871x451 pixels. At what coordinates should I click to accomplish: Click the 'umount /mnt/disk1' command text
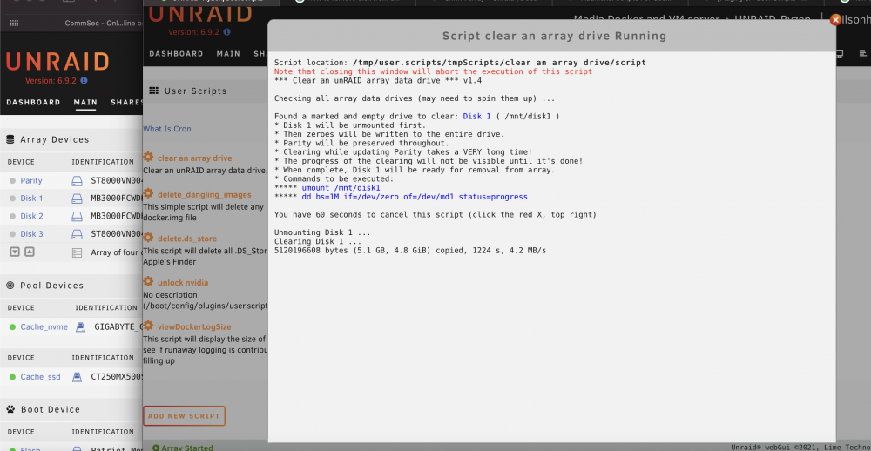tap(341, 188)
